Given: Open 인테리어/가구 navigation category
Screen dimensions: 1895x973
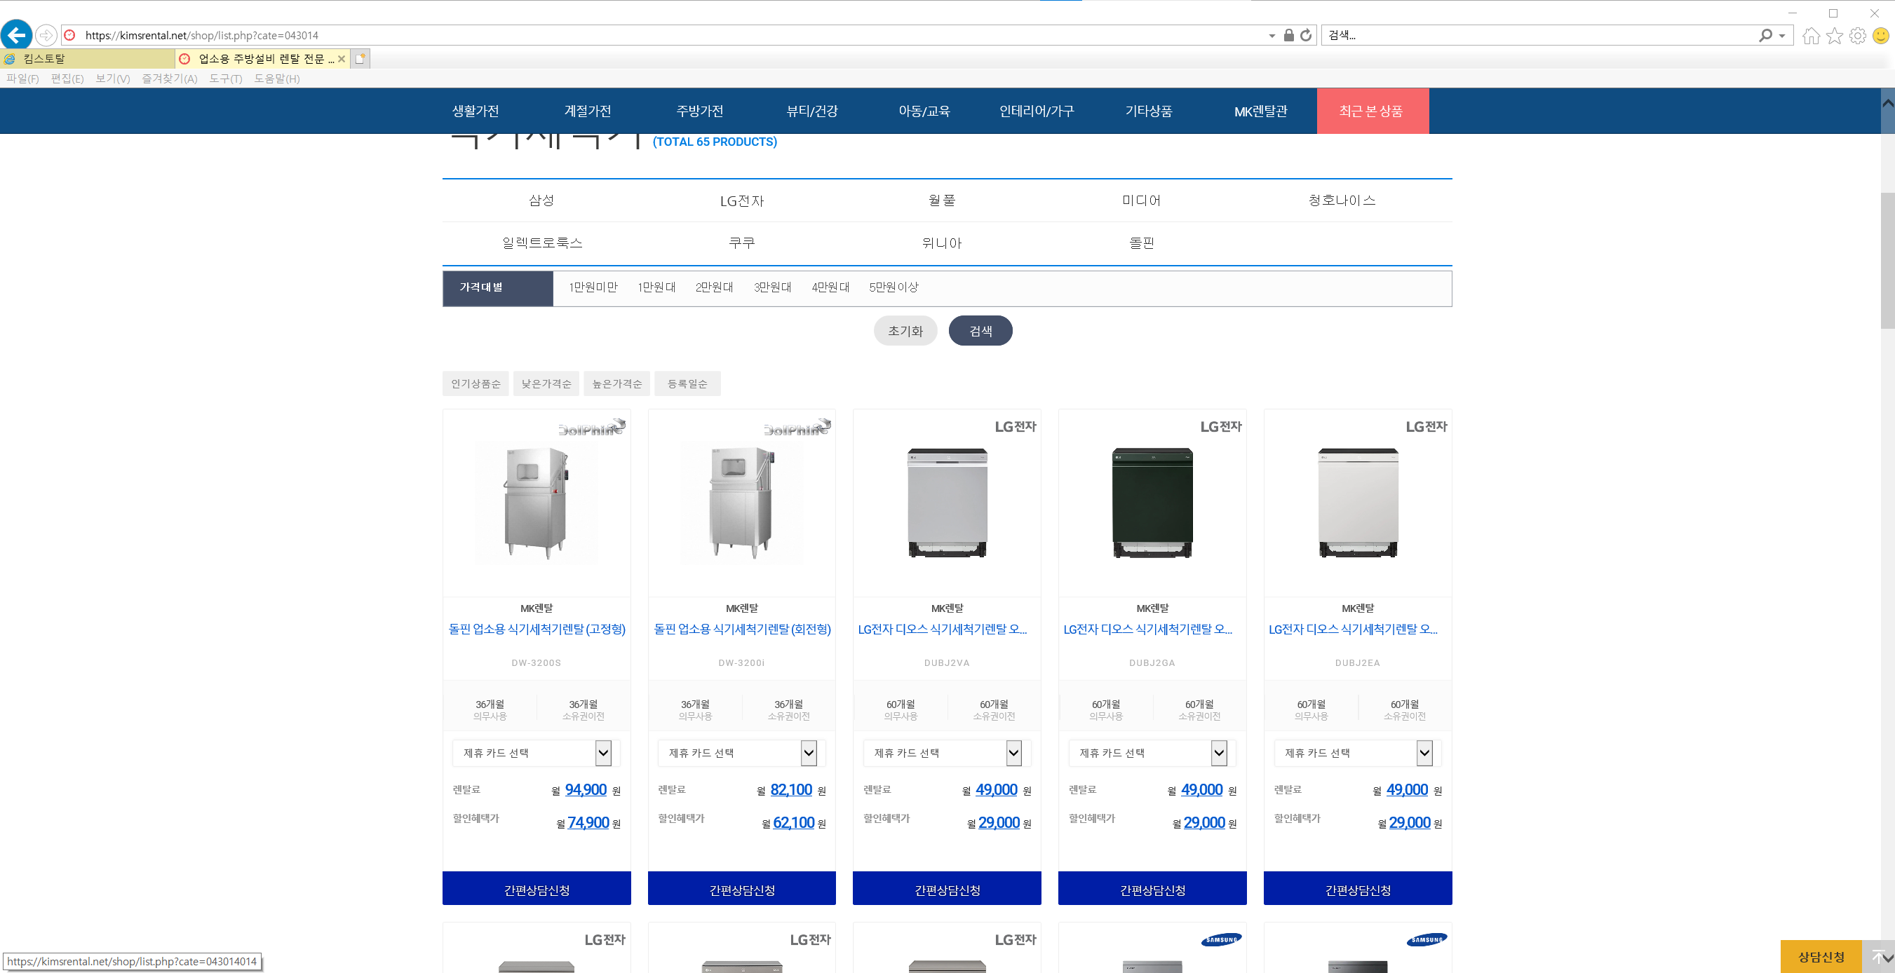Looking at the screenshot, I should (1037, 111).
